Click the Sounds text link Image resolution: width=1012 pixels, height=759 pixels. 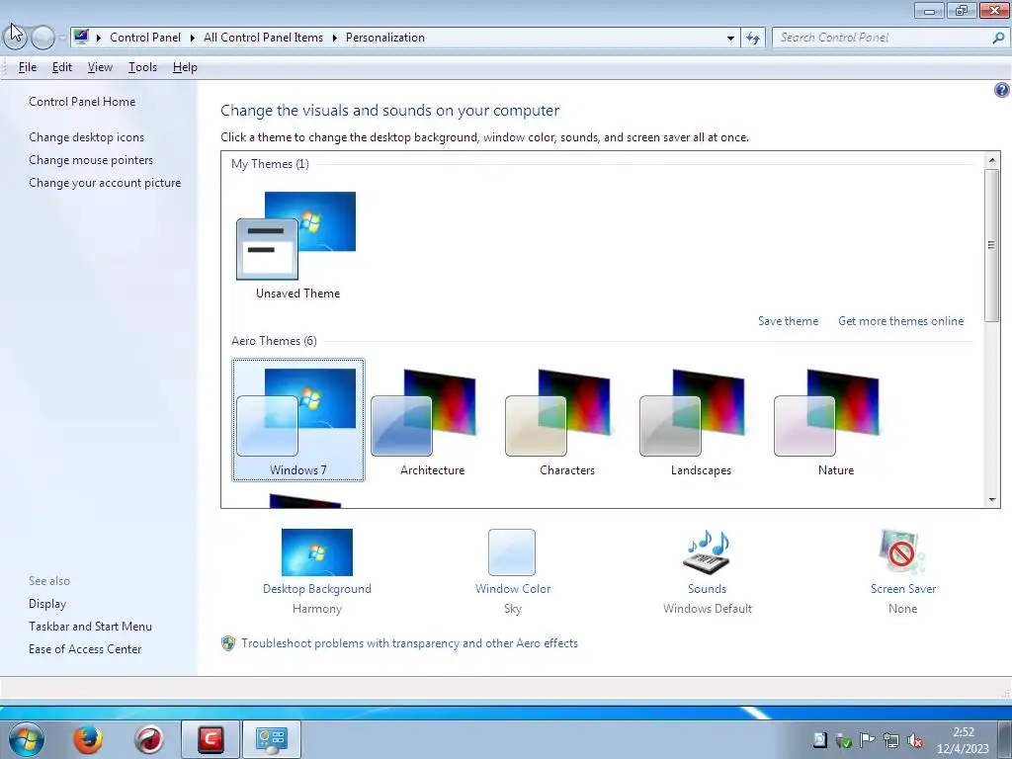point(707,589)
